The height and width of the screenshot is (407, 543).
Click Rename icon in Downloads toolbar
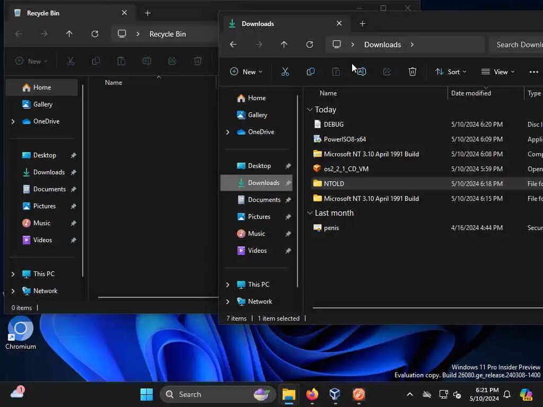pyautogui.click(x=362, y=72)
